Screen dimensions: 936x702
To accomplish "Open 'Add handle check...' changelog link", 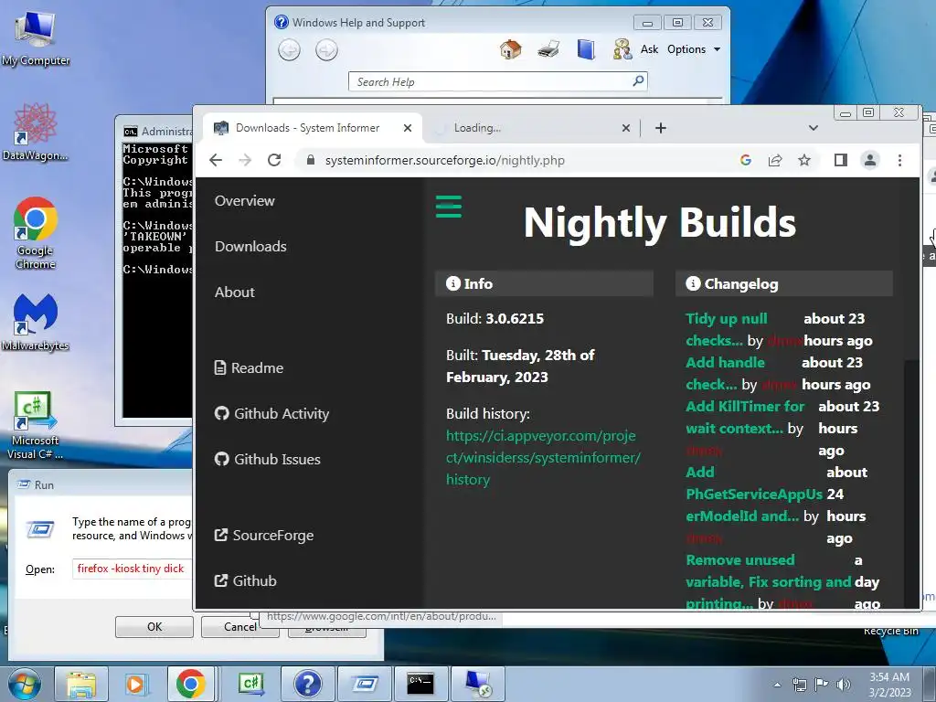I will point(725,373).
